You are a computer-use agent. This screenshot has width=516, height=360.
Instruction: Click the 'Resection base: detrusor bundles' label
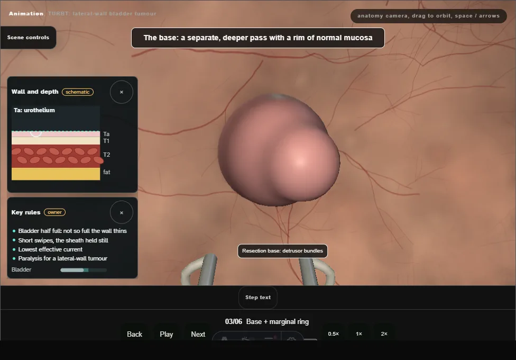[x=282, y=251]
